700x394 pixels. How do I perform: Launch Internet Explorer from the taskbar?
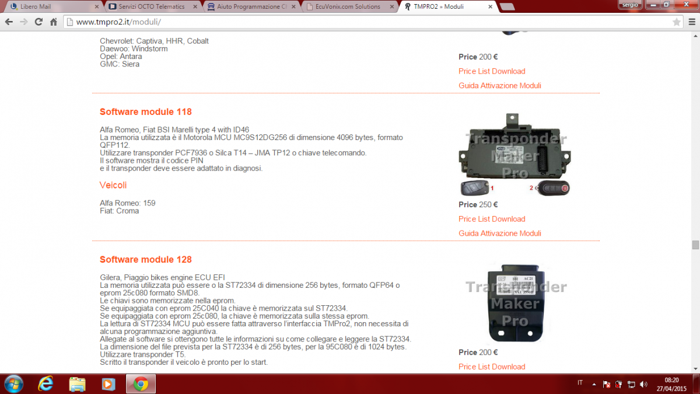click(x=45, y=383)
